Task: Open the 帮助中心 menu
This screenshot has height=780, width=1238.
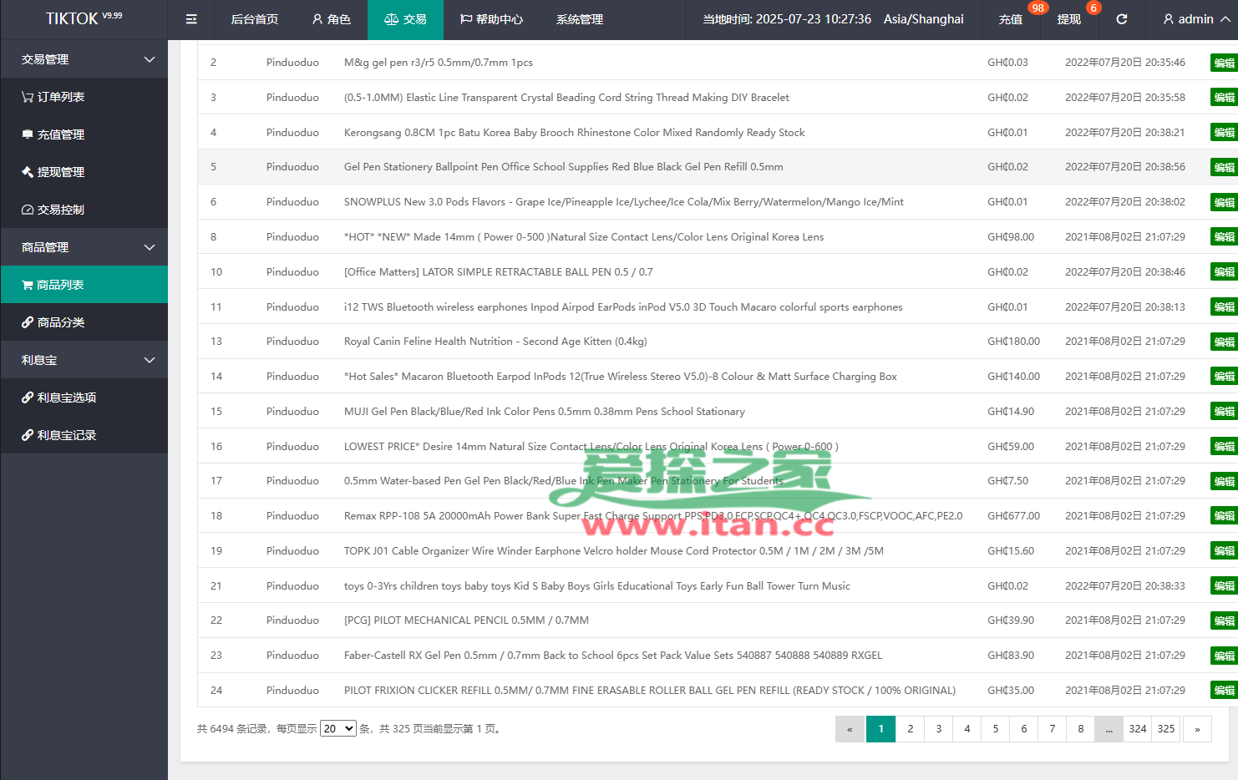Action: pos(491,19)
